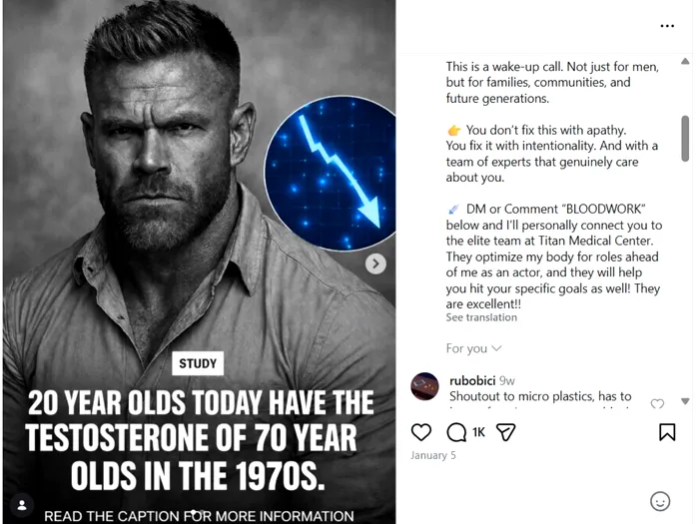The height and width of the screenshot is (524, 699).
Task: Click the scroll-down arrow in the caption panel
Action: point(685,401)
